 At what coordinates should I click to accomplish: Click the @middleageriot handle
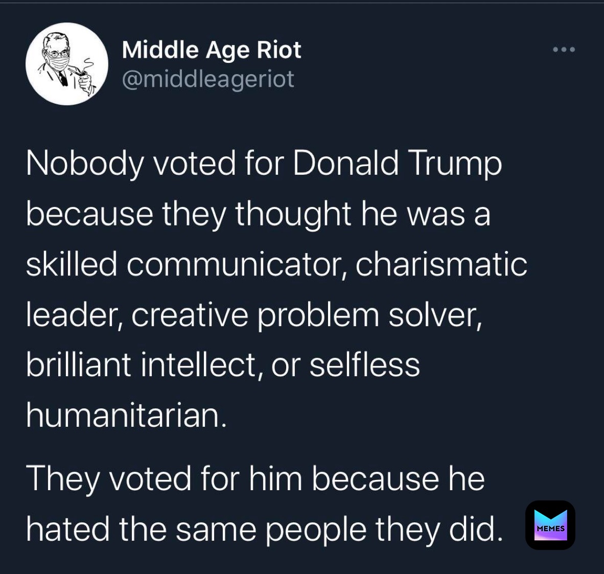pyautogui.click(x=207, y=79)
